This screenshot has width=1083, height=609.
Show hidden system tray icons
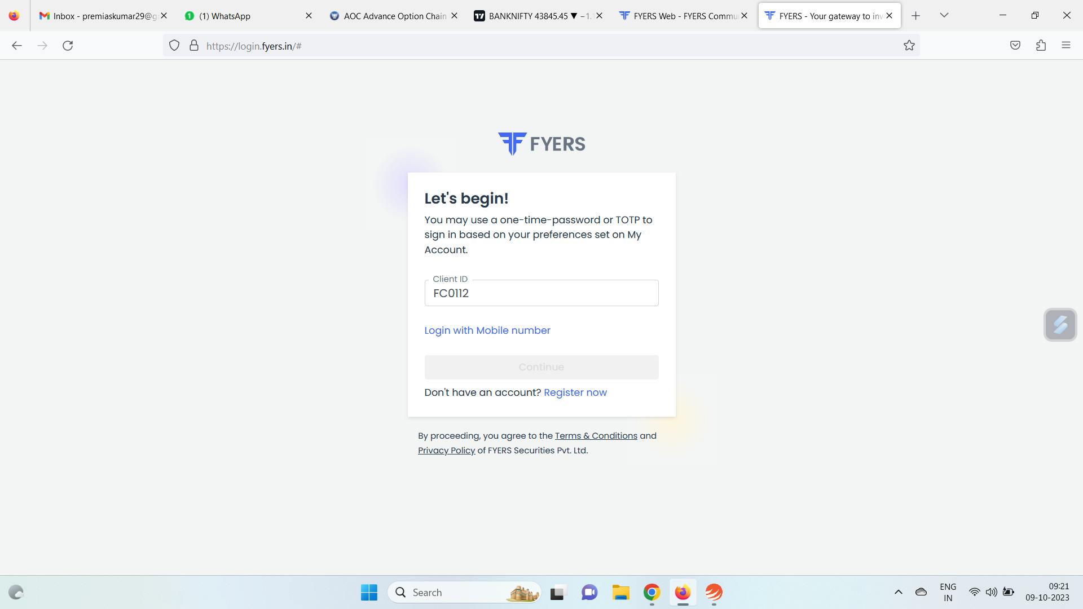899,593
